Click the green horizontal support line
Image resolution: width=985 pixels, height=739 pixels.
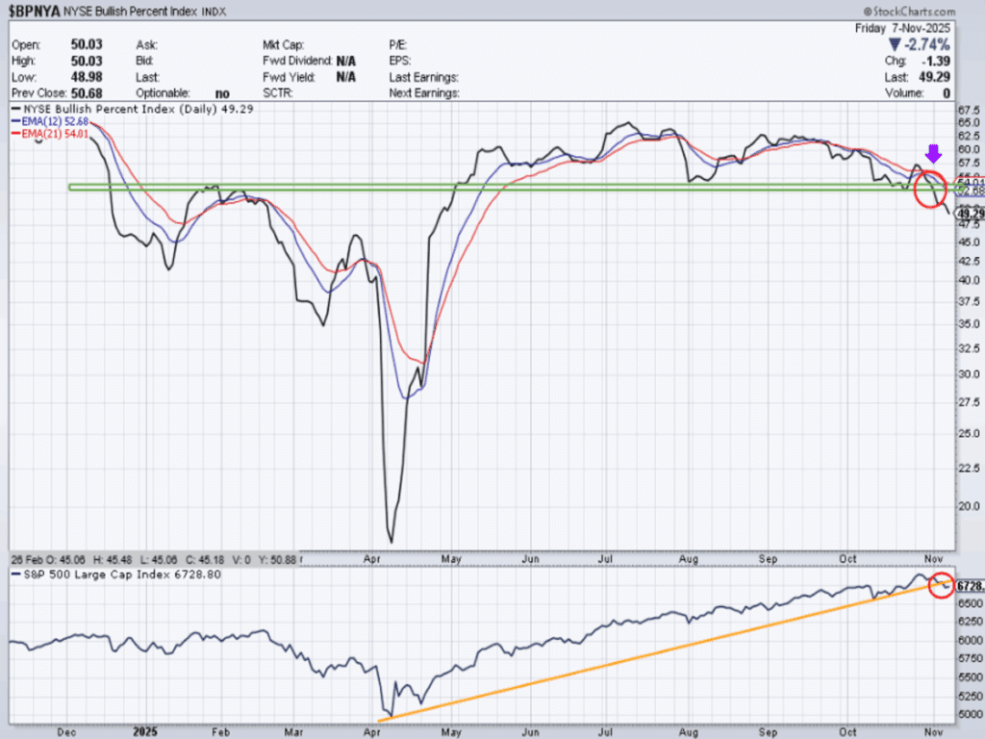tap(481, 187)
